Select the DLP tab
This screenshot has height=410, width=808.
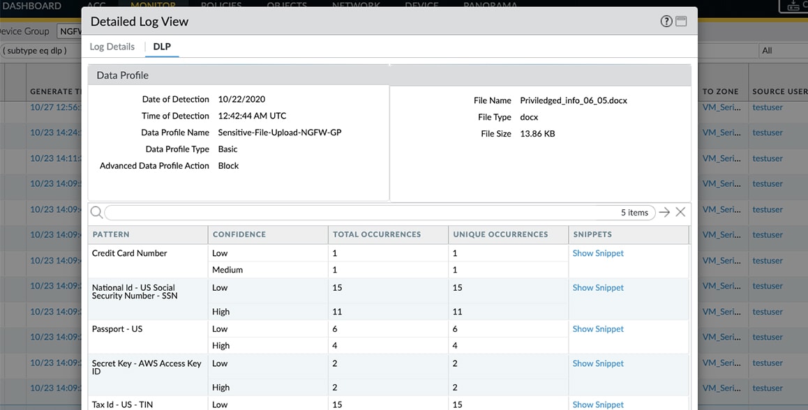pyautogui.click(x=162, y=47)
